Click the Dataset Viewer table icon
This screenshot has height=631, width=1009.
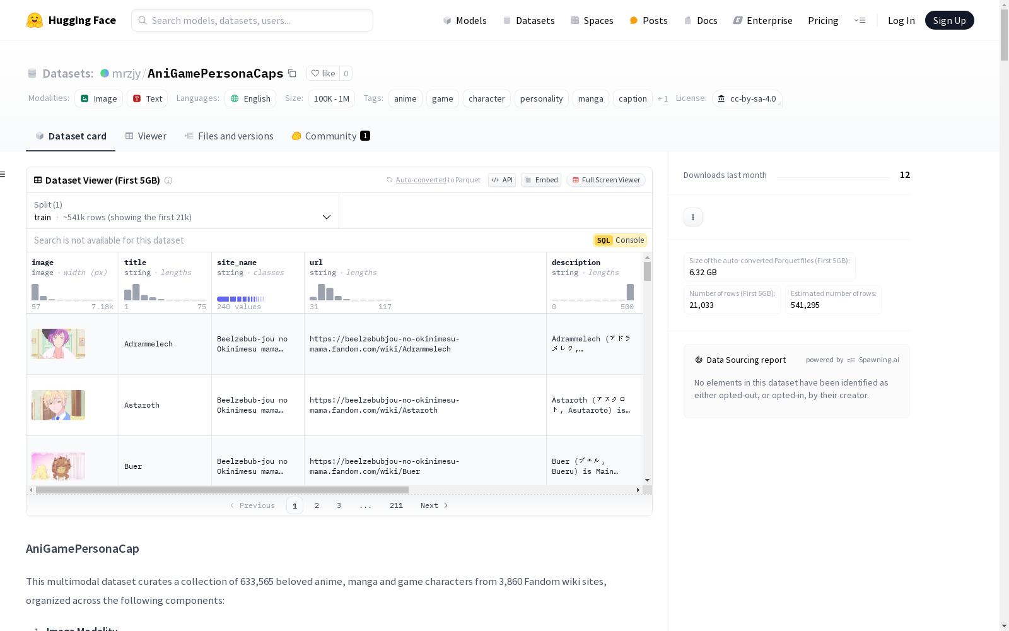pyautogui.click(x=38, y=180)
